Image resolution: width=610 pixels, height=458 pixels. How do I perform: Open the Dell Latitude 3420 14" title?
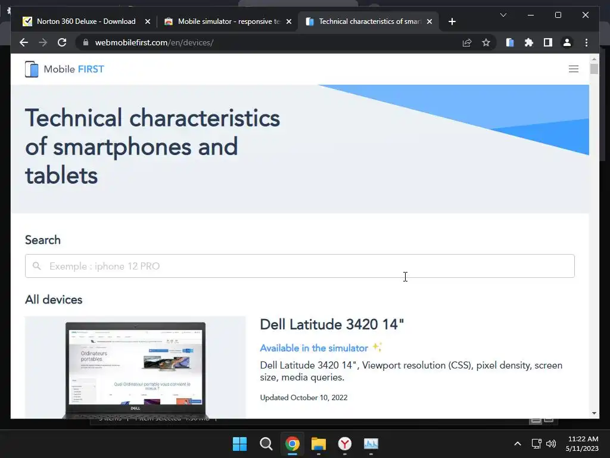pyautogui.click(x=332, y=324)
